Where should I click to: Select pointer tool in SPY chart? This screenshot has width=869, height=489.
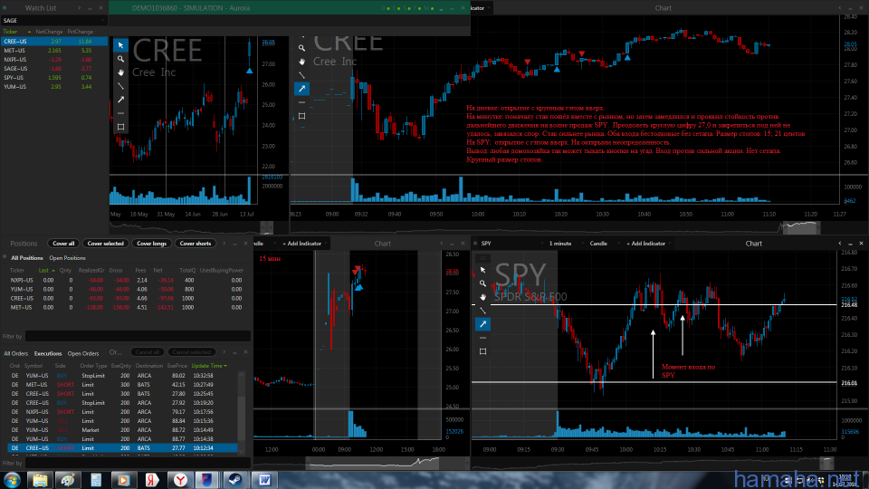click(482, 270)
